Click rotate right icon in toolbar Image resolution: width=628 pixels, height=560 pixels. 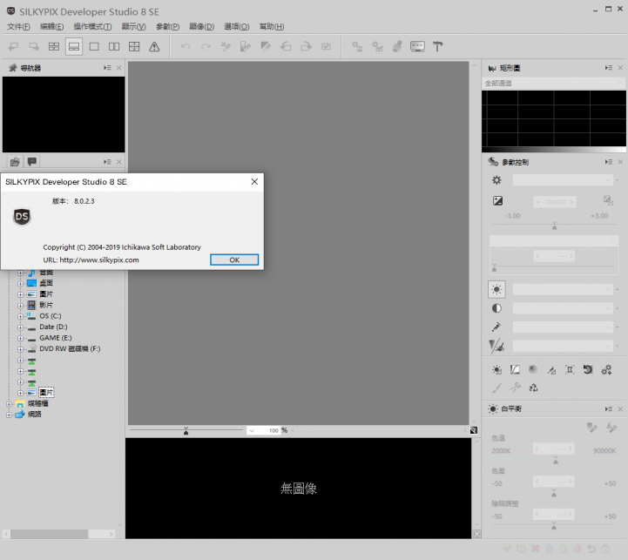coord(306,46)
